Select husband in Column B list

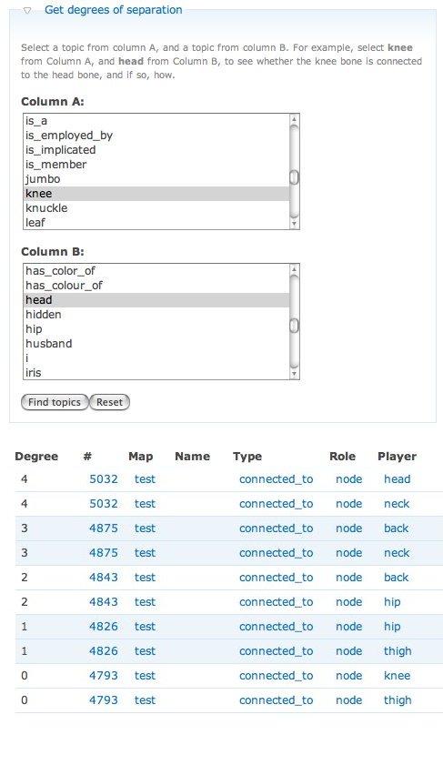point(156,344)
